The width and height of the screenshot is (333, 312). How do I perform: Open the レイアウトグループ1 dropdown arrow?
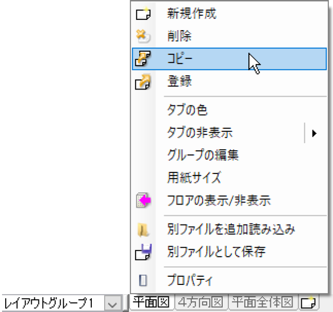pos(112,303)
